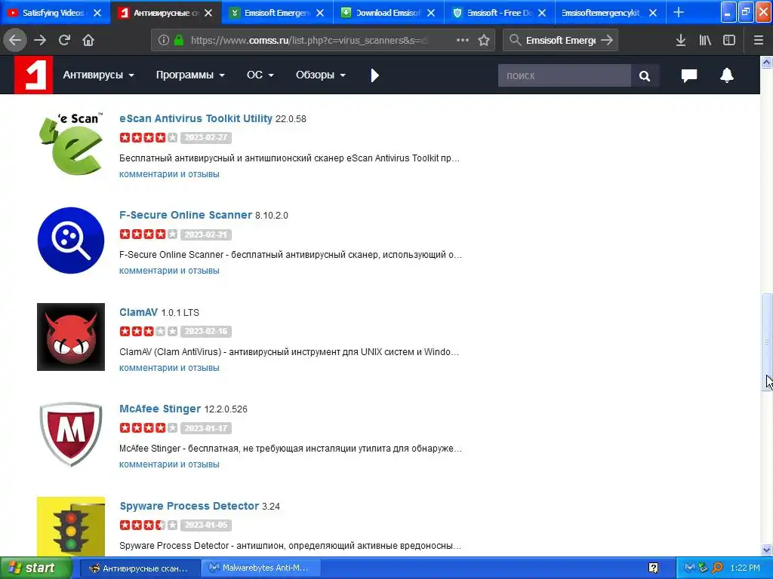Image resolution: width=773 pixels, height=579 pixels.
Task: Expand the Программы dropdown menu
Action: tap(190, 75)
